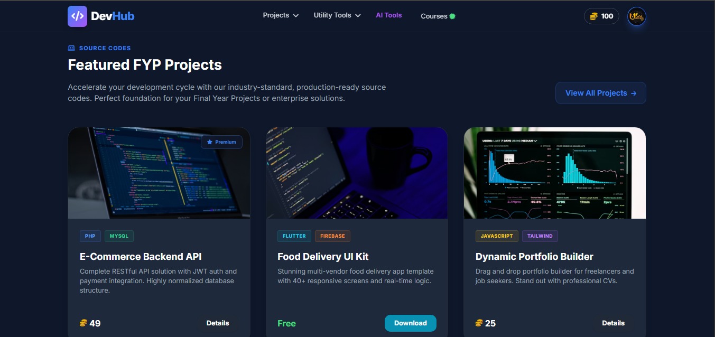715x337 pixels.
Task: Download the Food Delivery UI Kit
Action: pyautogui.click(x=411, y=323)
